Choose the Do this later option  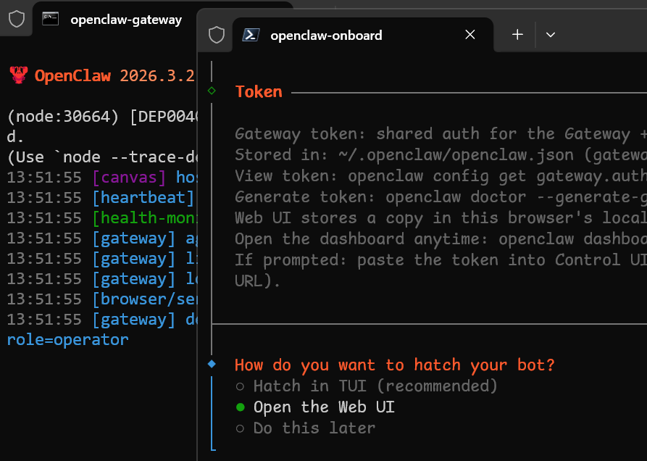[x=314, y=428]
